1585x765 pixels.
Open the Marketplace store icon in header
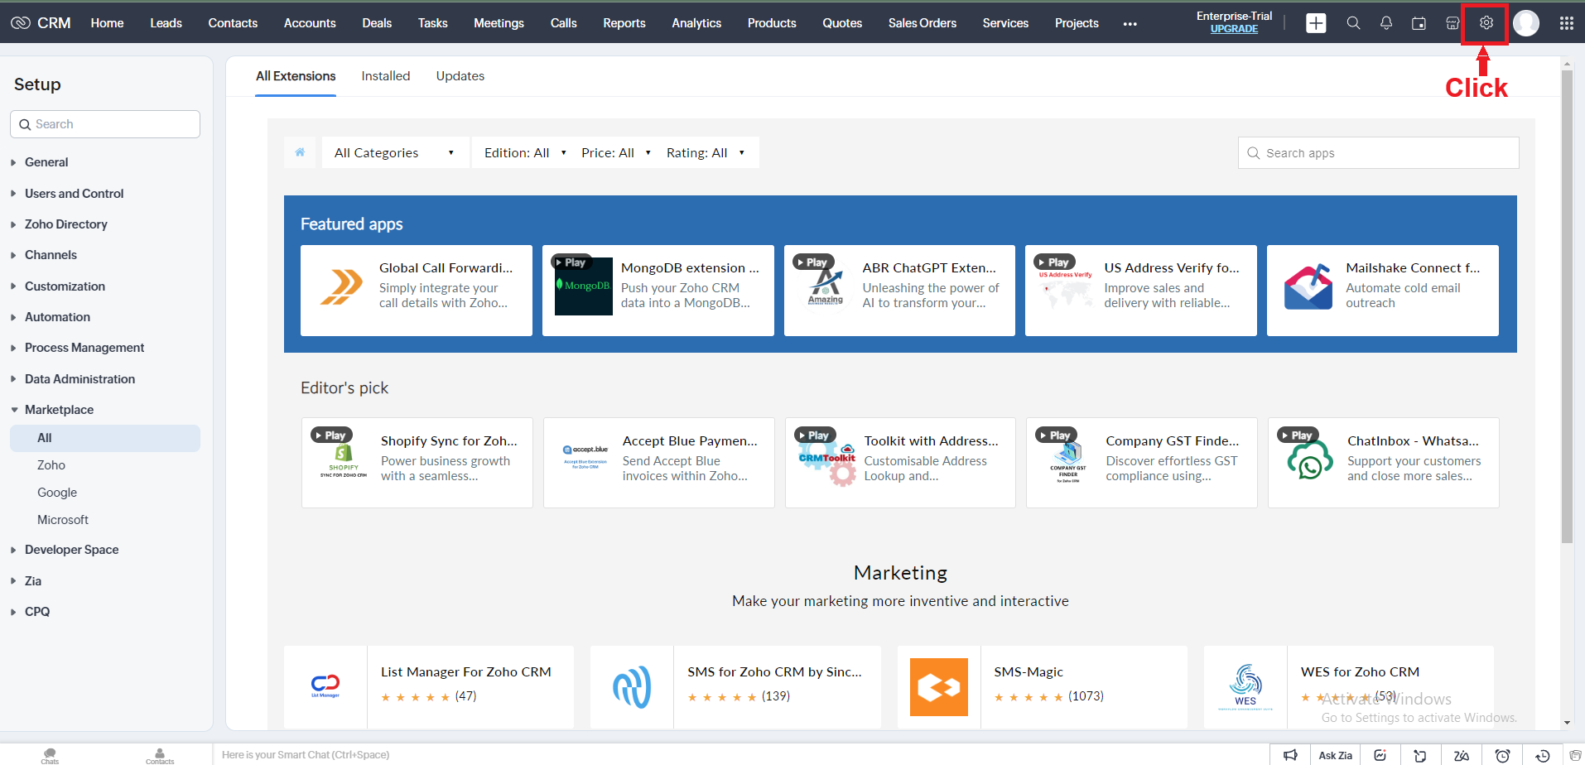point(1452,23)
